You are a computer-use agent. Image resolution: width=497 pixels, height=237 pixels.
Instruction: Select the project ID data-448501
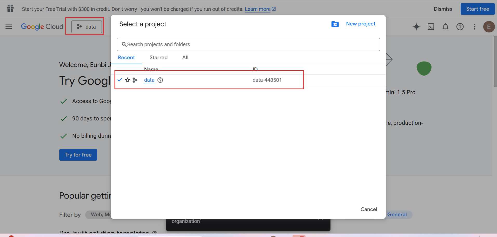pos(267,80)
